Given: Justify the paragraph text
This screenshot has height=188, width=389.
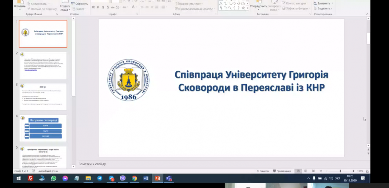Looking at the screenshot, I should (157, 7).
